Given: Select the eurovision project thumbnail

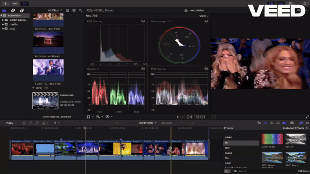Looking at the screenshot, I should 45,101.
